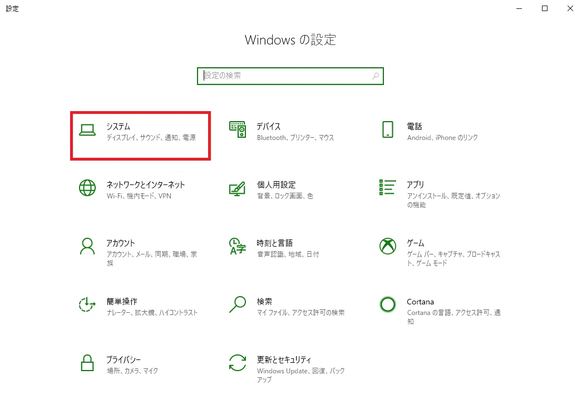Click the search magnifier in 設定の検索 box
Screen dimensions: 577x395
click(376, 76)
